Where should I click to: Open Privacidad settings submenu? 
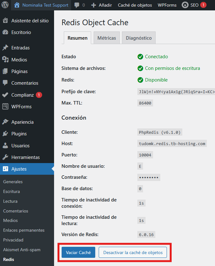[x=13, y=240]
